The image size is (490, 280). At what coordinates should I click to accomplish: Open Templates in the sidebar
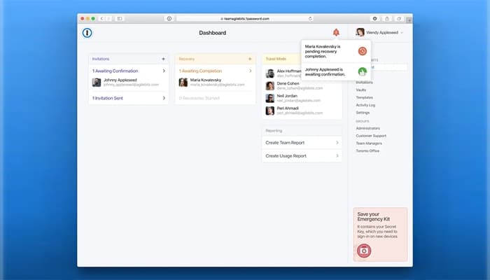click(x=365, y=97)
